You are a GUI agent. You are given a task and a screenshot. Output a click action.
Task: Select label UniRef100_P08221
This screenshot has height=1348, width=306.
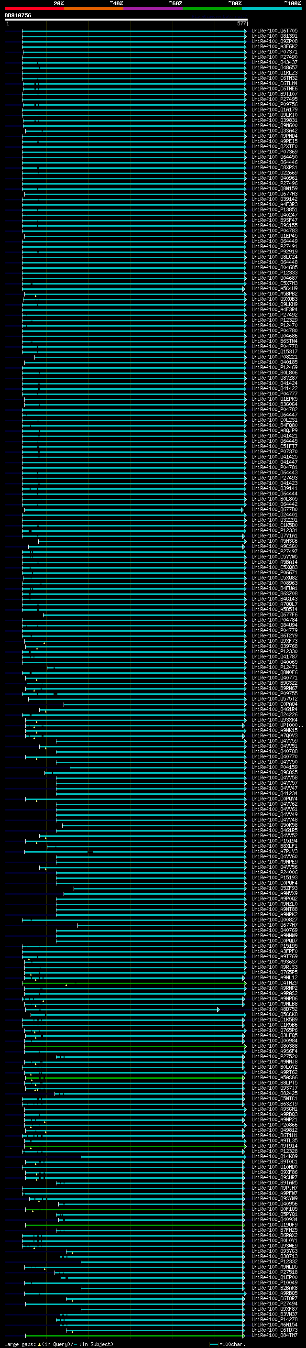[274, 357]
